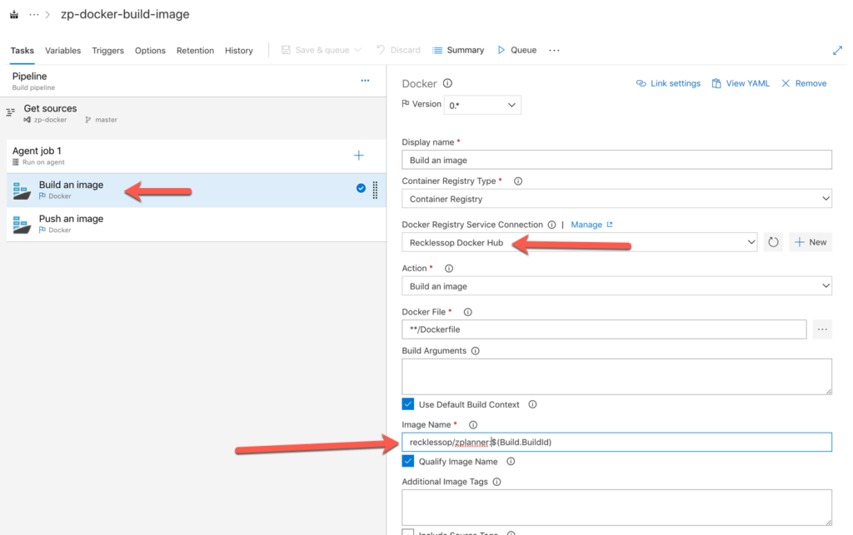Viewport: 853px width, 535px height.
Task: Browse for a Dockerfile using the ellipsis icon
Action: click(822, 329)
